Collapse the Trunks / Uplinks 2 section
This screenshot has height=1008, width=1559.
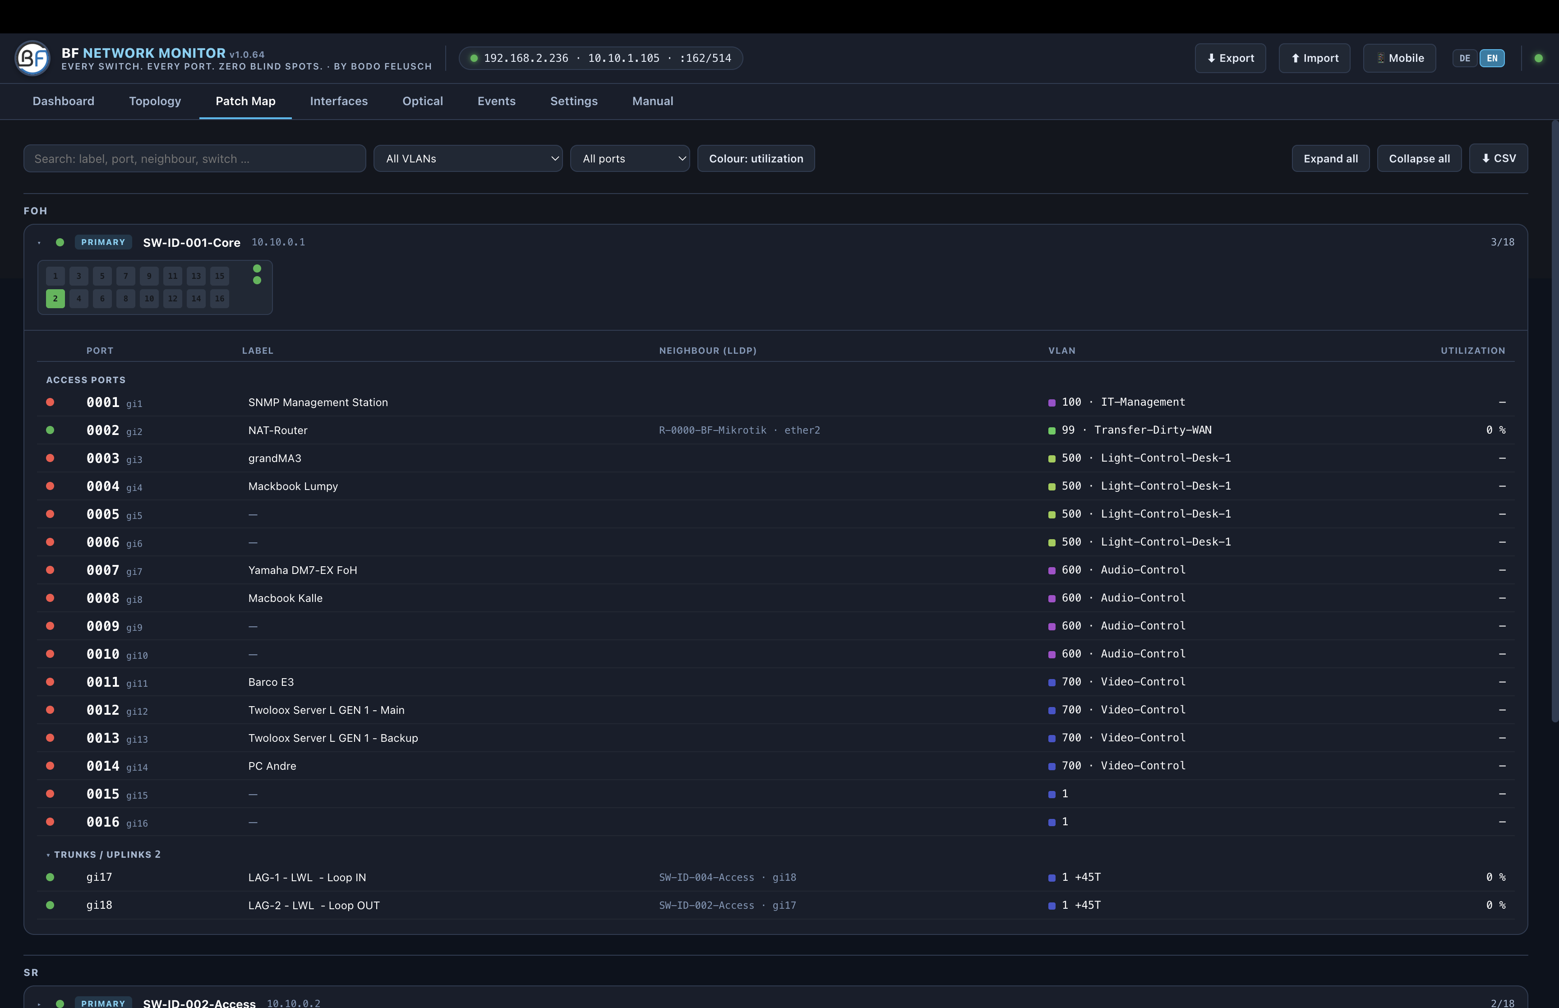click(x=103, y=855)
